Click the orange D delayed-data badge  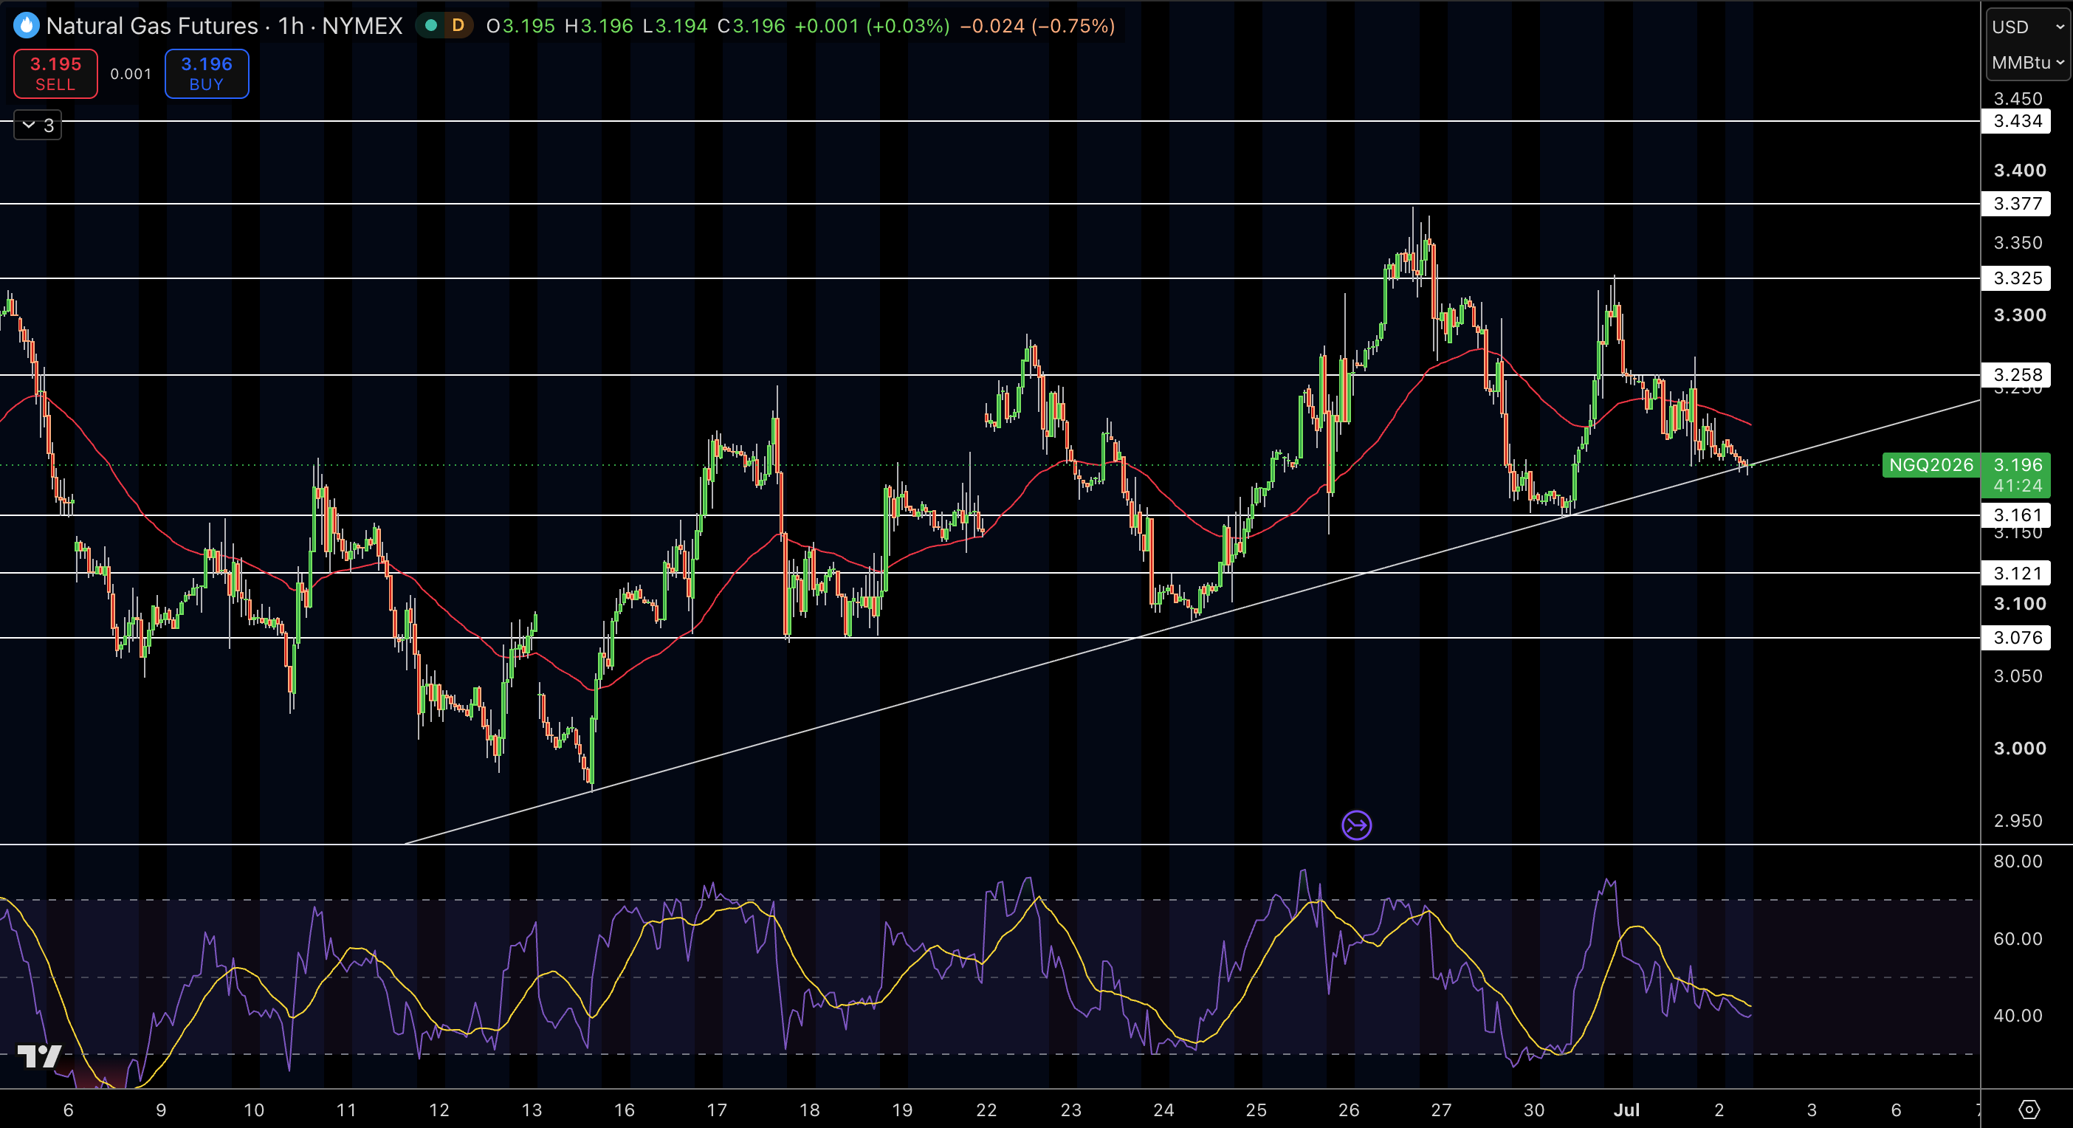pyautogui.click(x=458, y=26)
